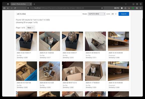Click the De Pijp location under 2025-01-21 18:28:32
Image resolution: width=145 pixels, height=99 pixels.
tap(42, 55)
